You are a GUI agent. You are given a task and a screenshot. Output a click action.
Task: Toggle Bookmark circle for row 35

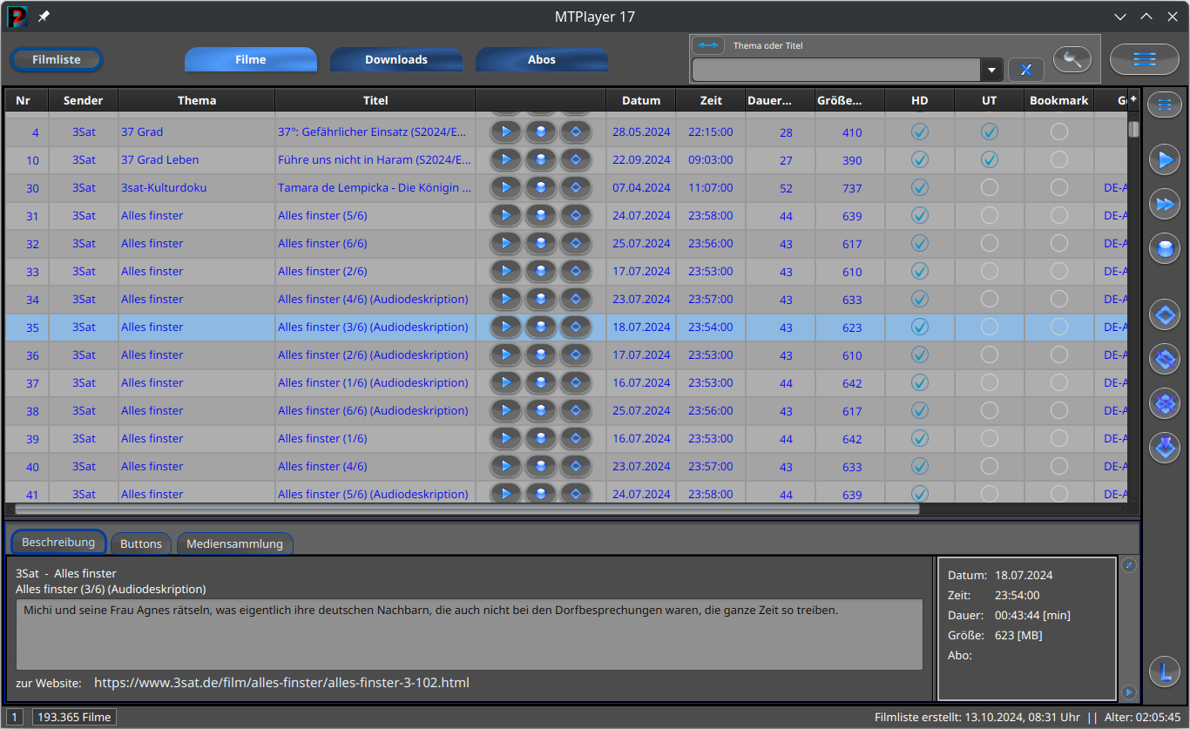1059,327
